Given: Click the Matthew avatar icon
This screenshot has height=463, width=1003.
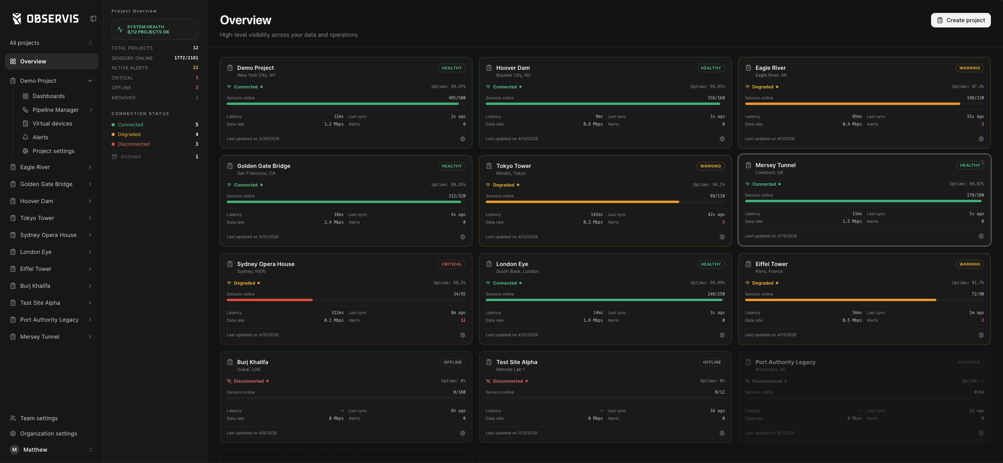Looking at the screenshot, I should 15,450.
